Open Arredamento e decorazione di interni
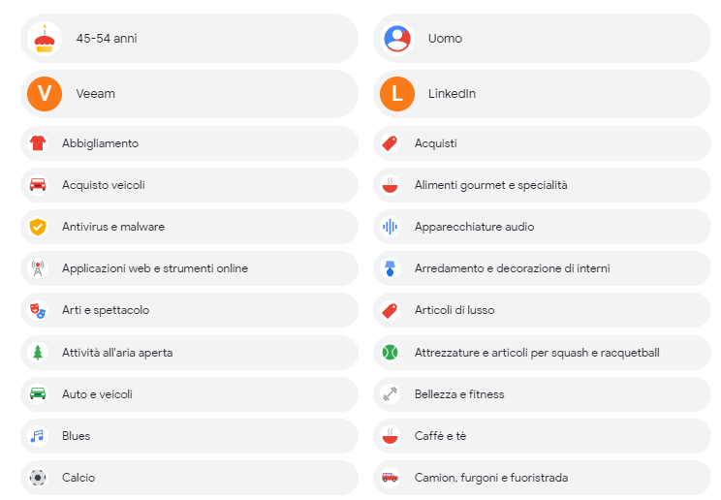 542,268
